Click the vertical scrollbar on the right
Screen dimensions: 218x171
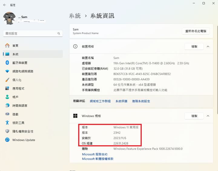point(217,70)
